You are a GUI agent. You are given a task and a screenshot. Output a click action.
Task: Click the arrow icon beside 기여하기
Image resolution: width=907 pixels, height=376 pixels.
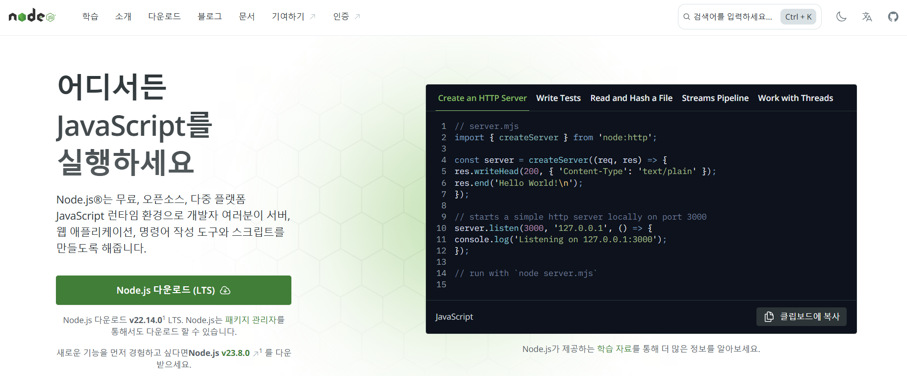tap(313, 17)
